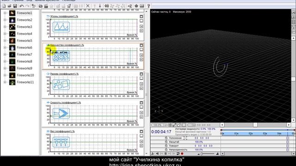Click Масштаб value 100.0%

198,142
